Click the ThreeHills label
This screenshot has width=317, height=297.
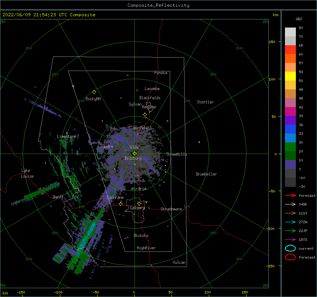[176, 154]
